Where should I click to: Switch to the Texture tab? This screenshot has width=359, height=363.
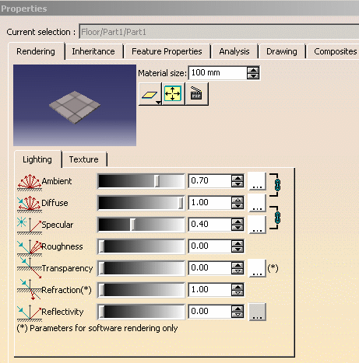click(x=84, y=159)
